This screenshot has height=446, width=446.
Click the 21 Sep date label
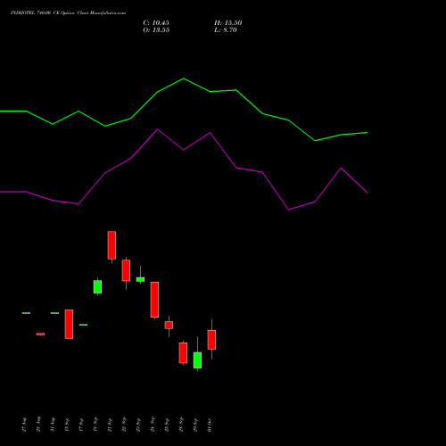[x=110, y=425]
